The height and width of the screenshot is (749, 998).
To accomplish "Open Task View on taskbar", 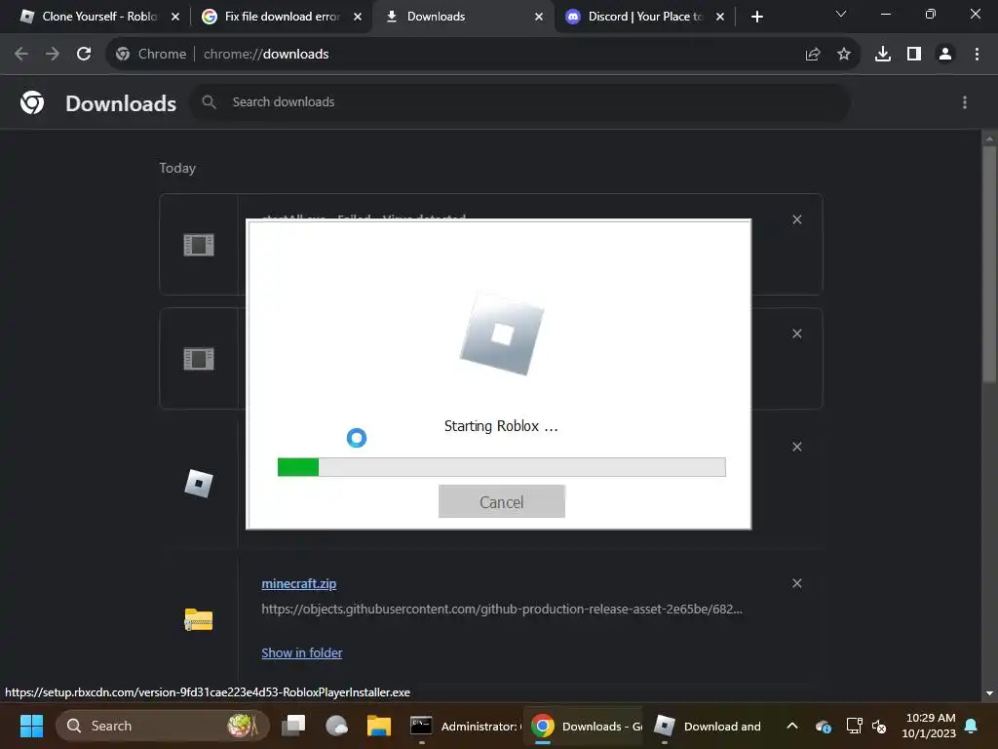I will (x=293, y=726).
